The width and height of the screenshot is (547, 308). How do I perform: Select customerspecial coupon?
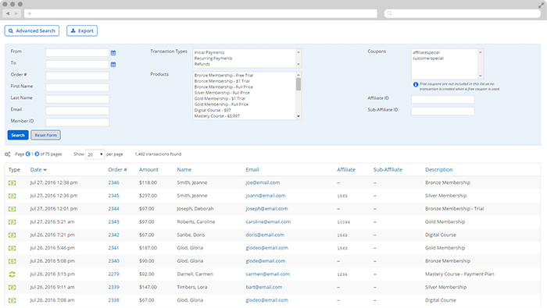pos(428,58)
